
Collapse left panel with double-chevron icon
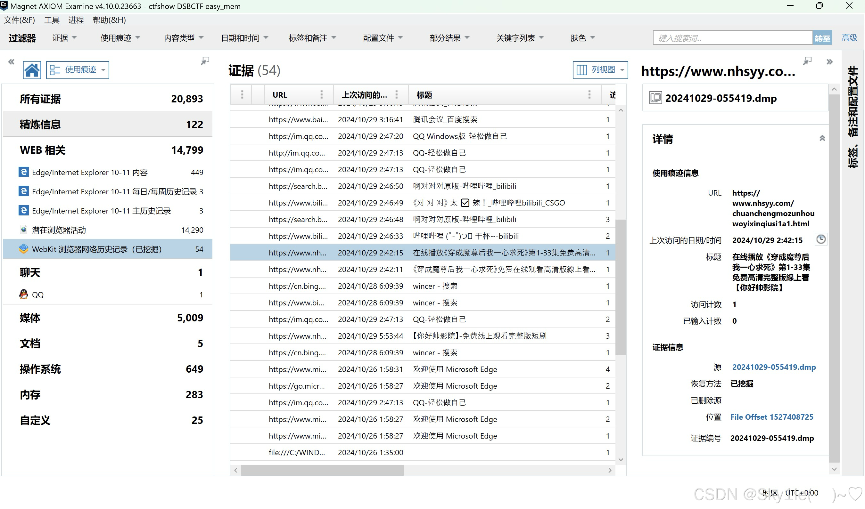pyautogui.click(x=11, y=62)
